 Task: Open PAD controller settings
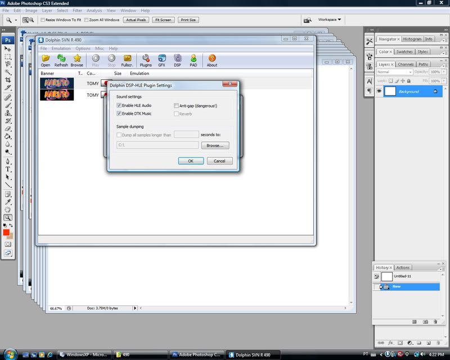click(193, 61)
